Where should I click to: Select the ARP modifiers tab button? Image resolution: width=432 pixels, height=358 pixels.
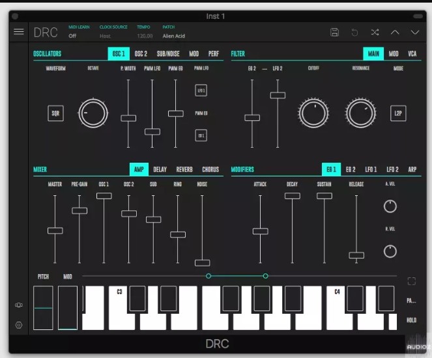[x=412, y=170]
